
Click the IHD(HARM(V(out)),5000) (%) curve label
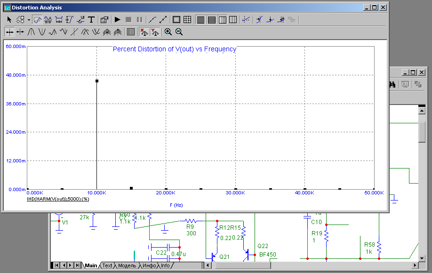(58, 199)
